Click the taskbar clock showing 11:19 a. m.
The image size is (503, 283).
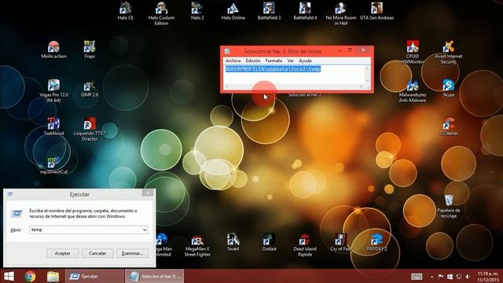(487, 277)
